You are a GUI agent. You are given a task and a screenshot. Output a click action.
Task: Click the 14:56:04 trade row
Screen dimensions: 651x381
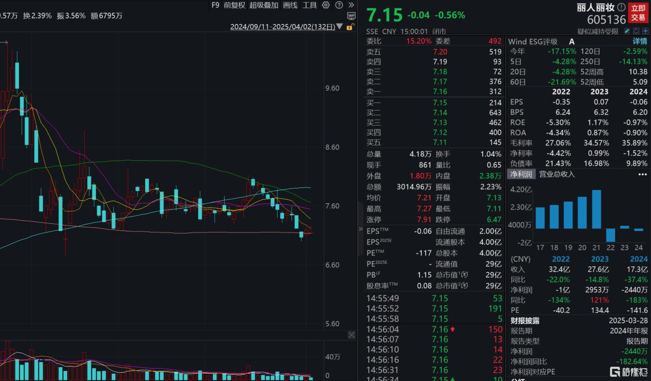[435, 329]
